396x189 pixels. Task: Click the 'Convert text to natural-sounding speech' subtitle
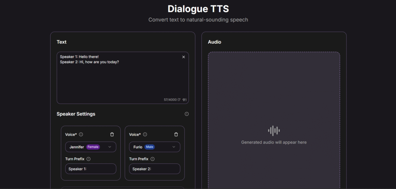point(198,20)
